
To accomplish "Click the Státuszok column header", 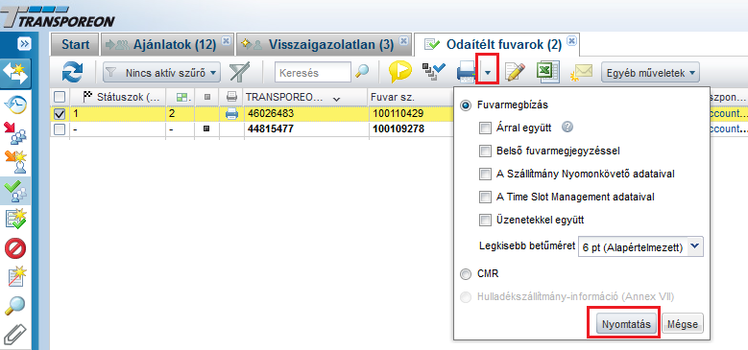I will [x=117, y=97].
